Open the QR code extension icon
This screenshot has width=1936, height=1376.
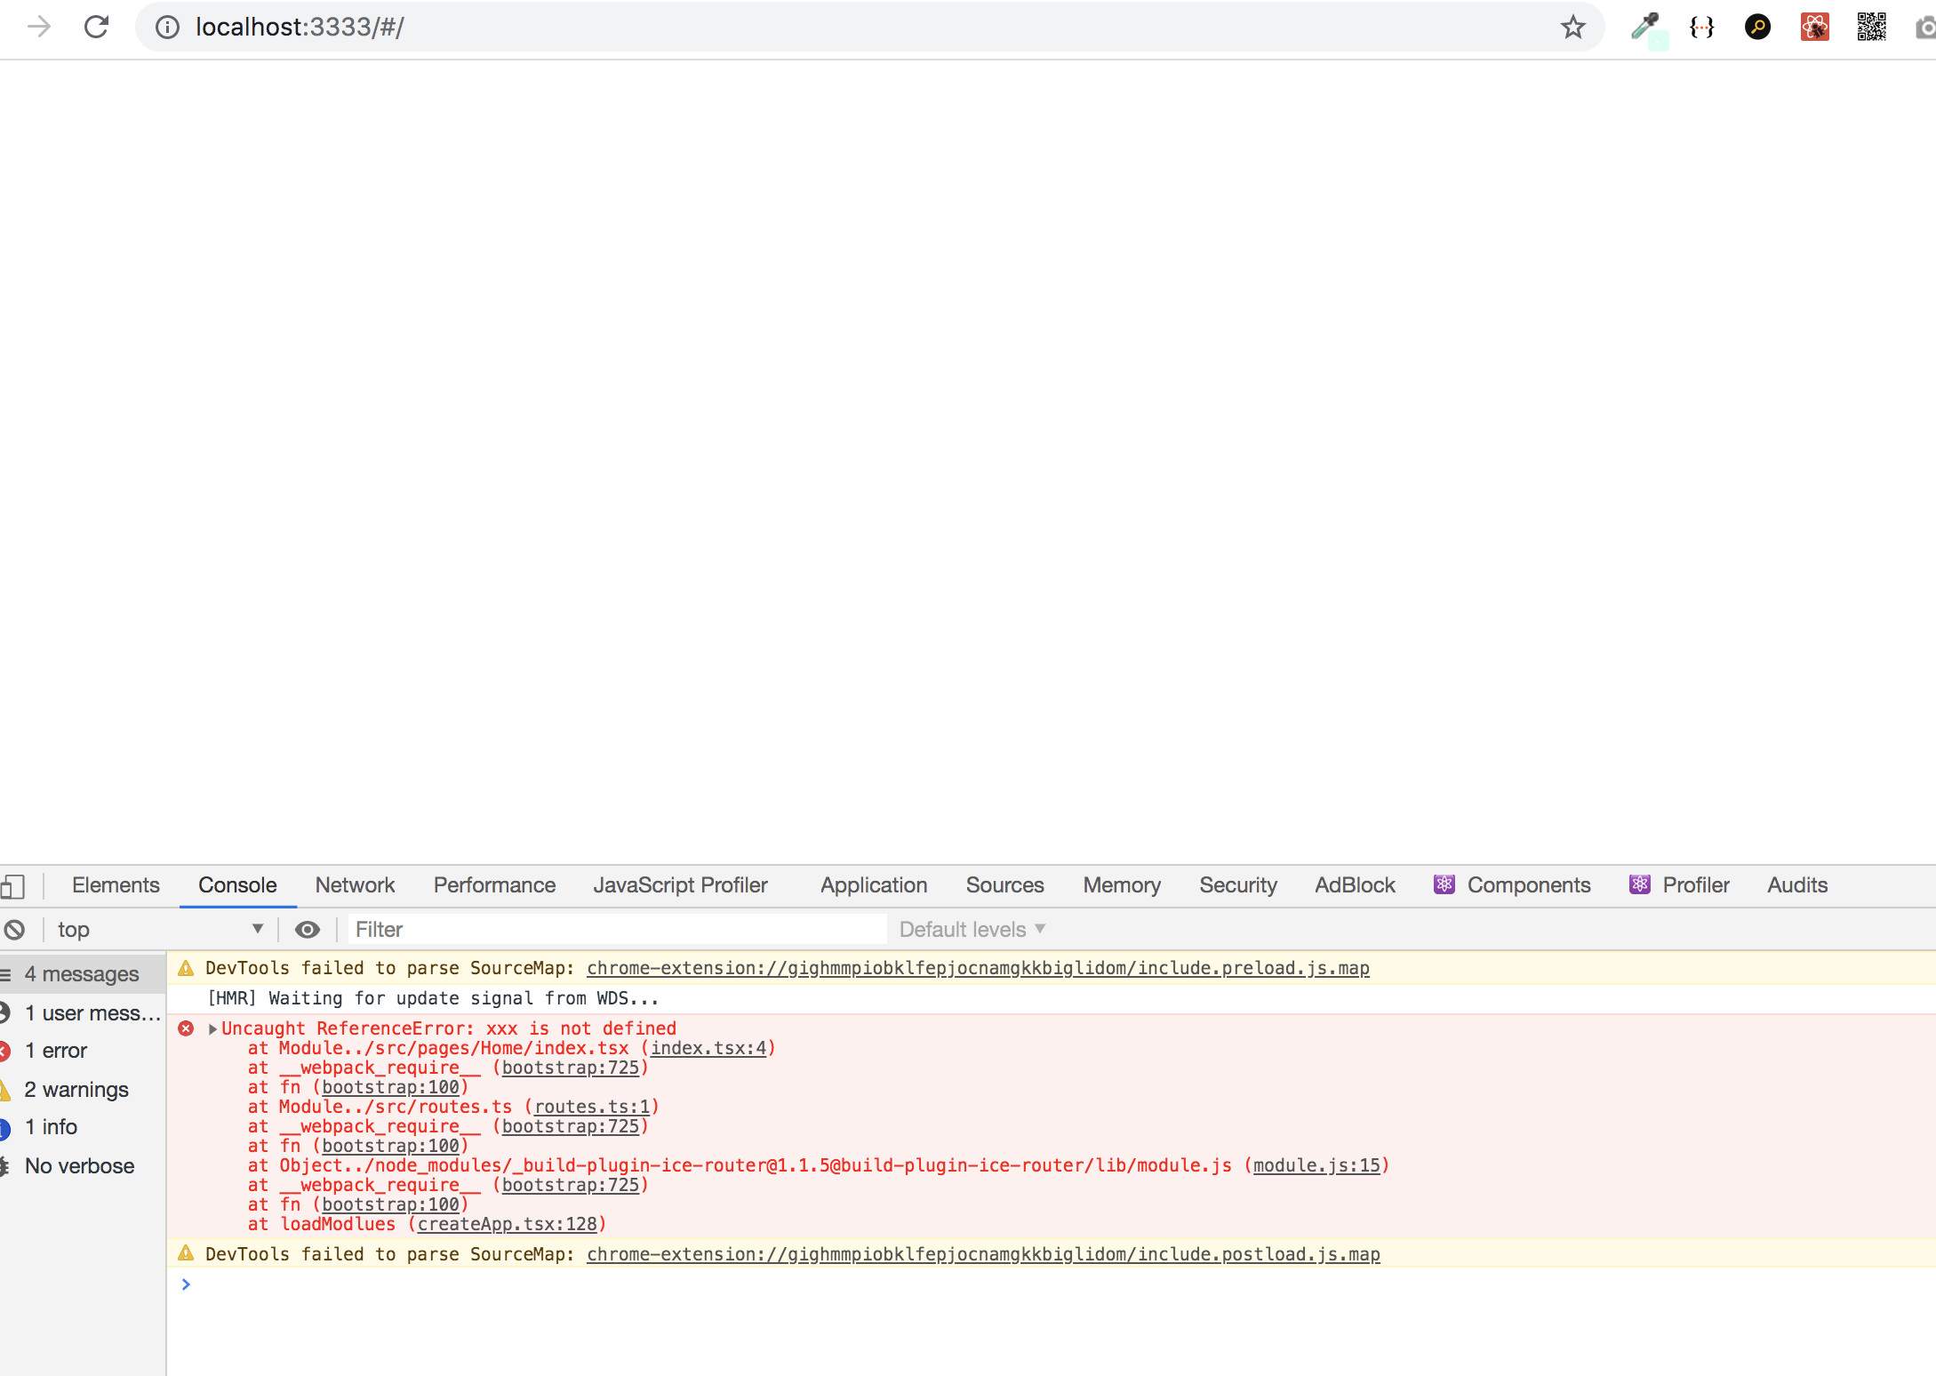[1870, 27]
